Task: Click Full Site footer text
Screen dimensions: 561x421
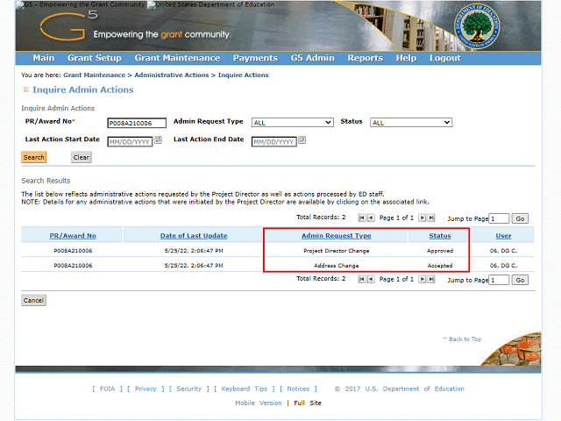Action: 308,403
